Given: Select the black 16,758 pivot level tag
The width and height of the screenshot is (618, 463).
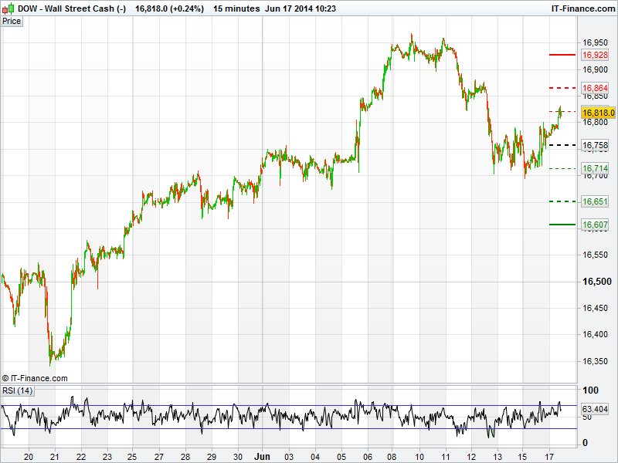Looking at the screenshot, I should point(595,145).
